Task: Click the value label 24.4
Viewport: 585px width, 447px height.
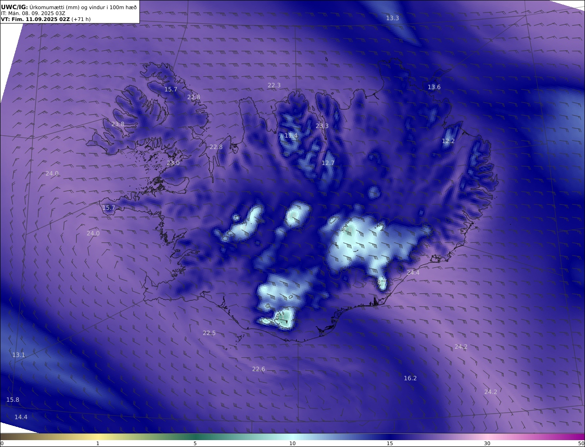Action: tap(413, 272)
